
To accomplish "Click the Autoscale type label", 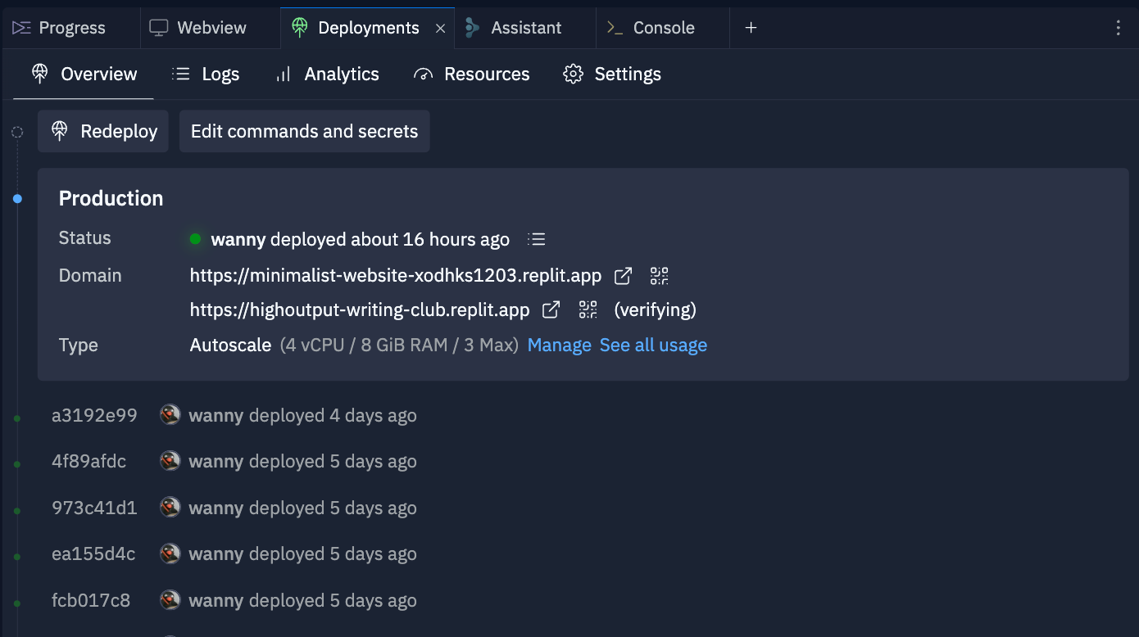I will click(x=230, y=346).
